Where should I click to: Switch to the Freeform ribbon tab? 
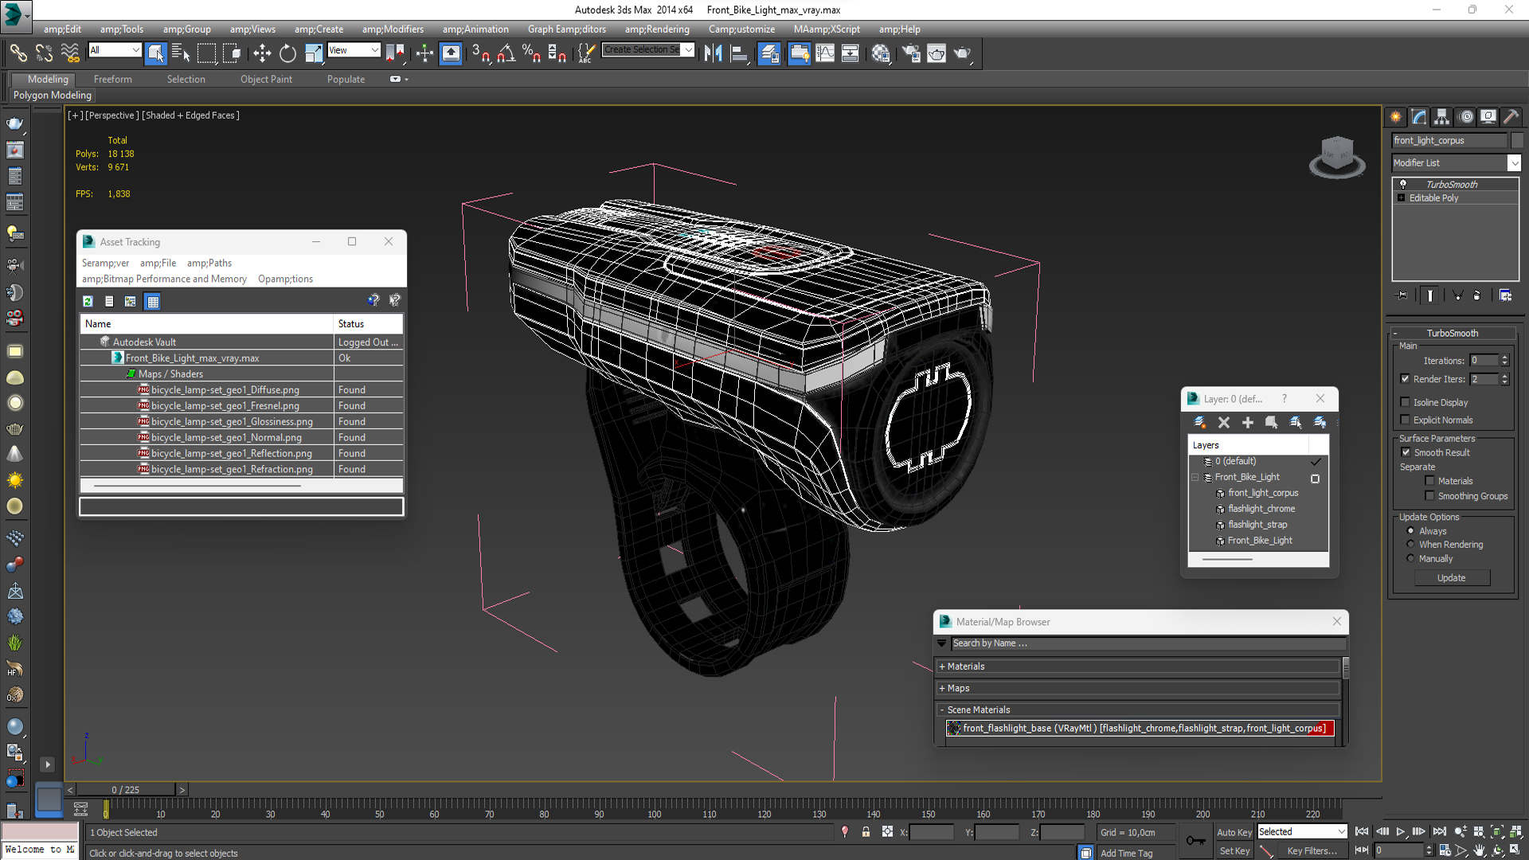(112, 79)
